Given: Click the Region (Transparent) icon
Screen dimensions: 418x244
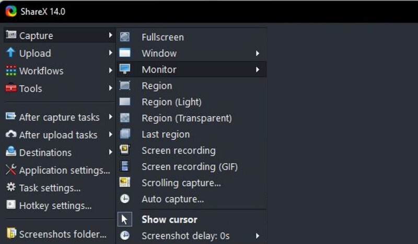Looking at the screenshot, I should pos(125,118).
